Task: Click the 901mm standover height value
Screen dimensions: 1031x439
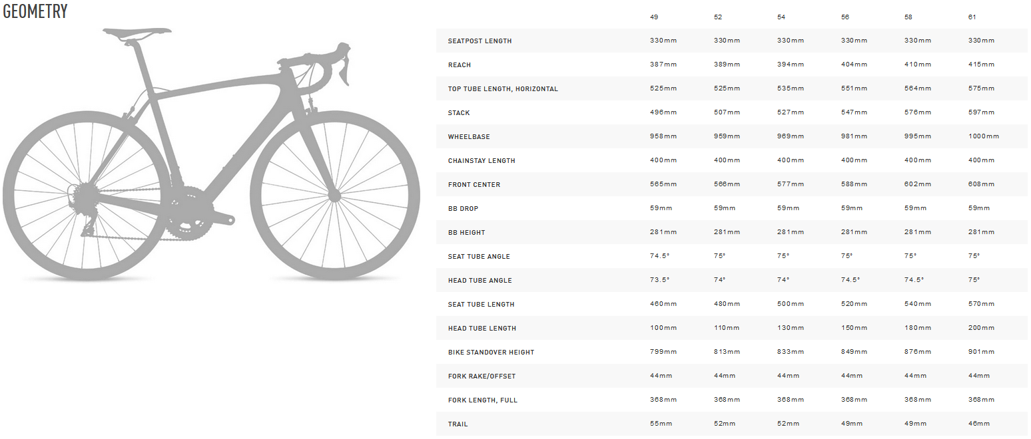Action: pyautogui.click(x=981, y=352)
